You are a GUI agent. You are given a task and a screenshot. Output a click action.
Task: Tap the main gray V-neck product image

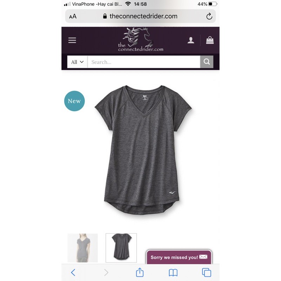point(143,150)
